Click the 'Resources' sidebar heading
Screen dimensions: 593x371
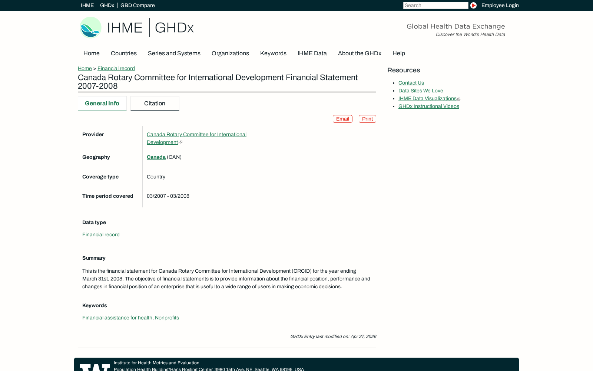pos(404,70)
